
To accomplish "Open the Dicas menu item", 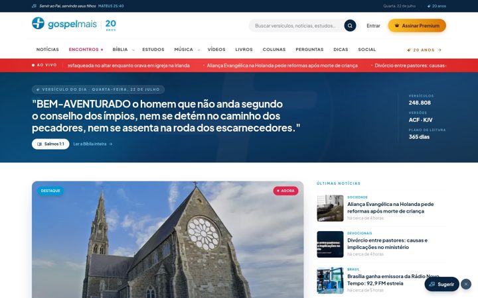I will [x=341, y=49].
